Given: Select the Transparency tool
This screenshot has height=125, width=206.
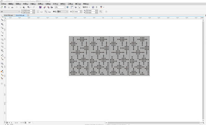Looking at the screenshot, I should coord(2,67).
